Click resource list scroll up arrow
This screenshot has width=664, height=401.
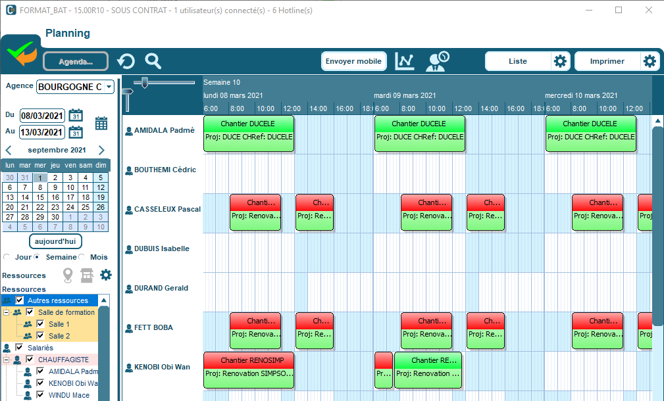click(x=104, y=300)
